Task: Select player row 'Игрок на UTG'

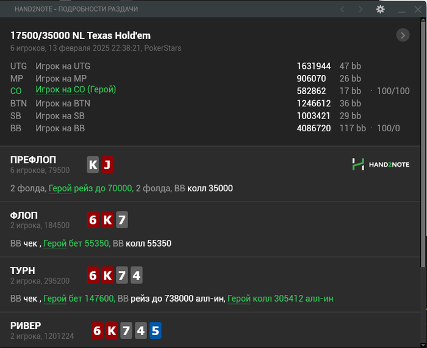Action: pyautogui.click(x=63, y=66)
